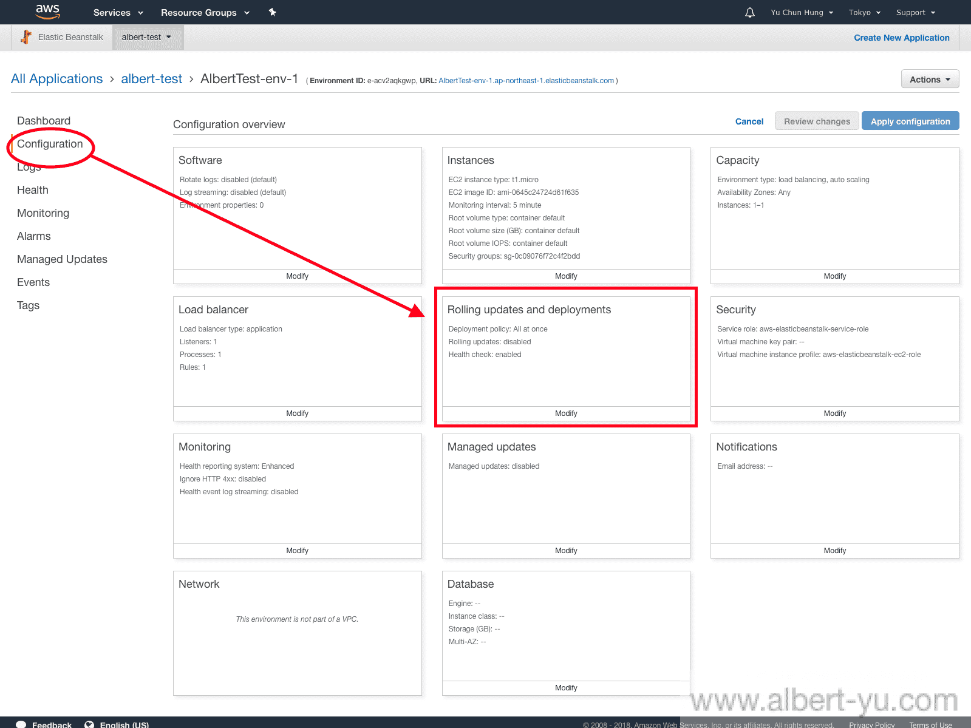Viewport: 971px width, 728px height.
Task: Open the Terms of Use footer link
Action: pyautogui.click(x=930, y=725)
